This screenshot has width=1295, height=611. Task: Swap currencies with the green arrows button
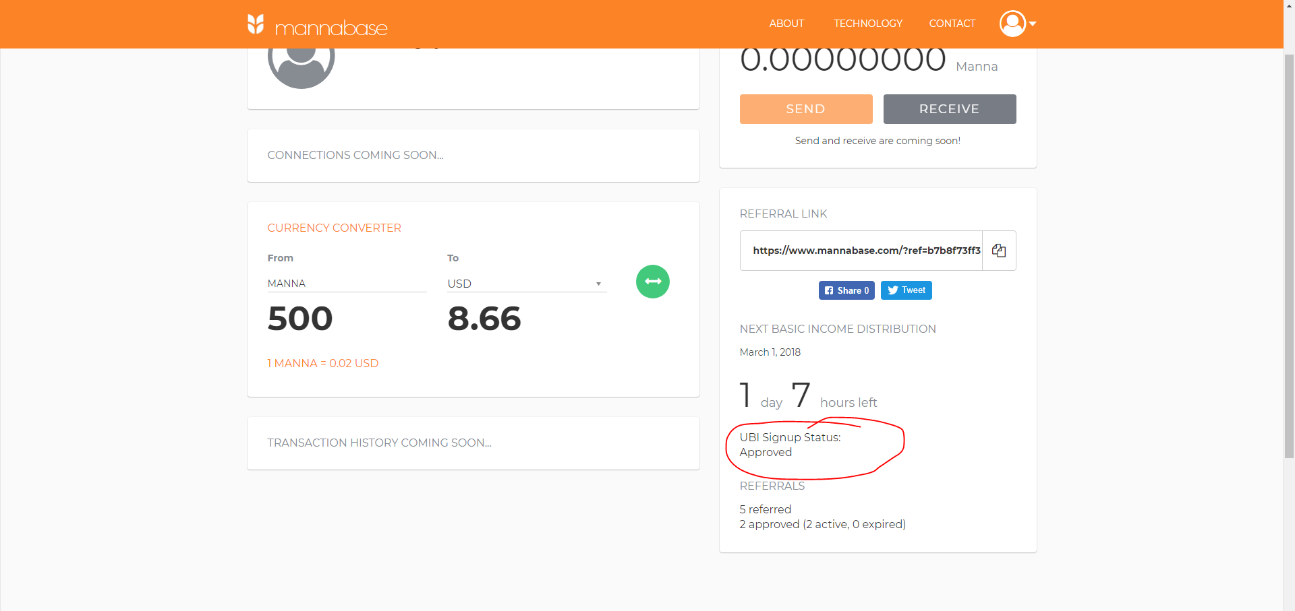coord(653,282)
